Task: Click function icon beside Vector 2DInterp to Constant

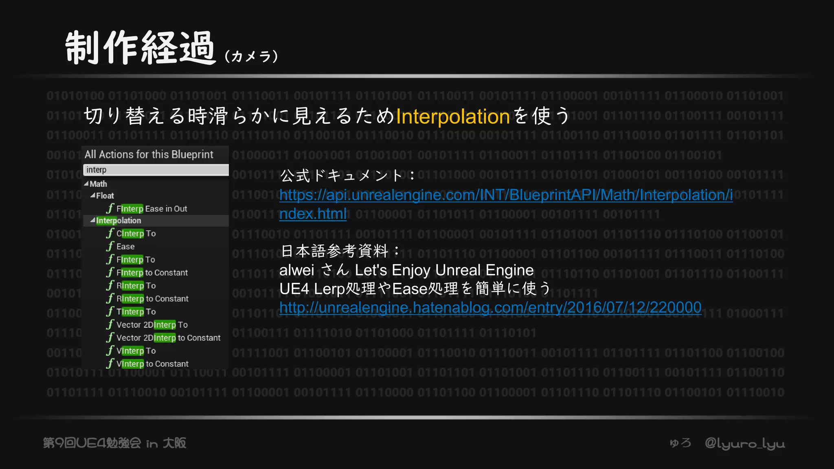Action: 110,338
